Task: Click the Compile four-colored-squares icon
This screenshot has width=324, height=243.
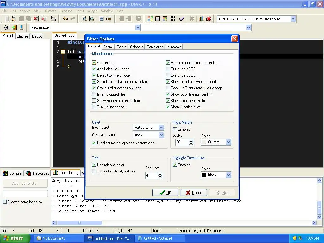Action: coord(150,19)
